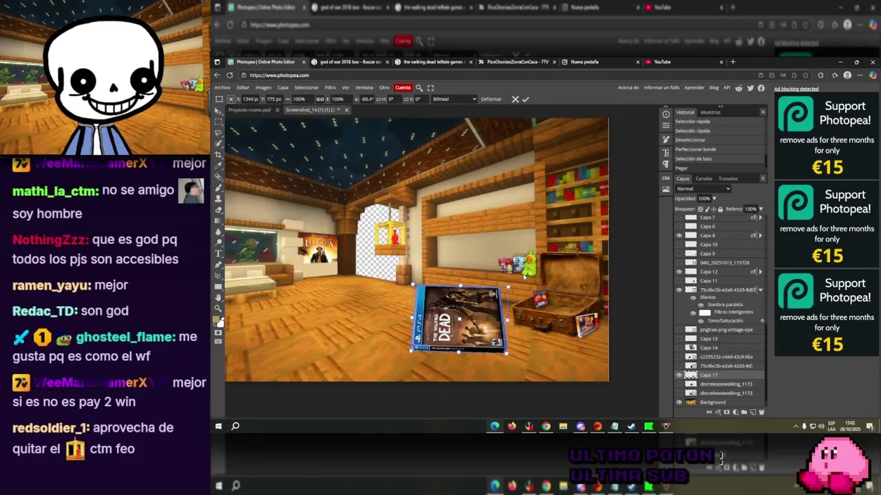Toggle visibility of Capa 8 layer
The image size is (881, 495).
pyautogui.click(x=679, y=235)
